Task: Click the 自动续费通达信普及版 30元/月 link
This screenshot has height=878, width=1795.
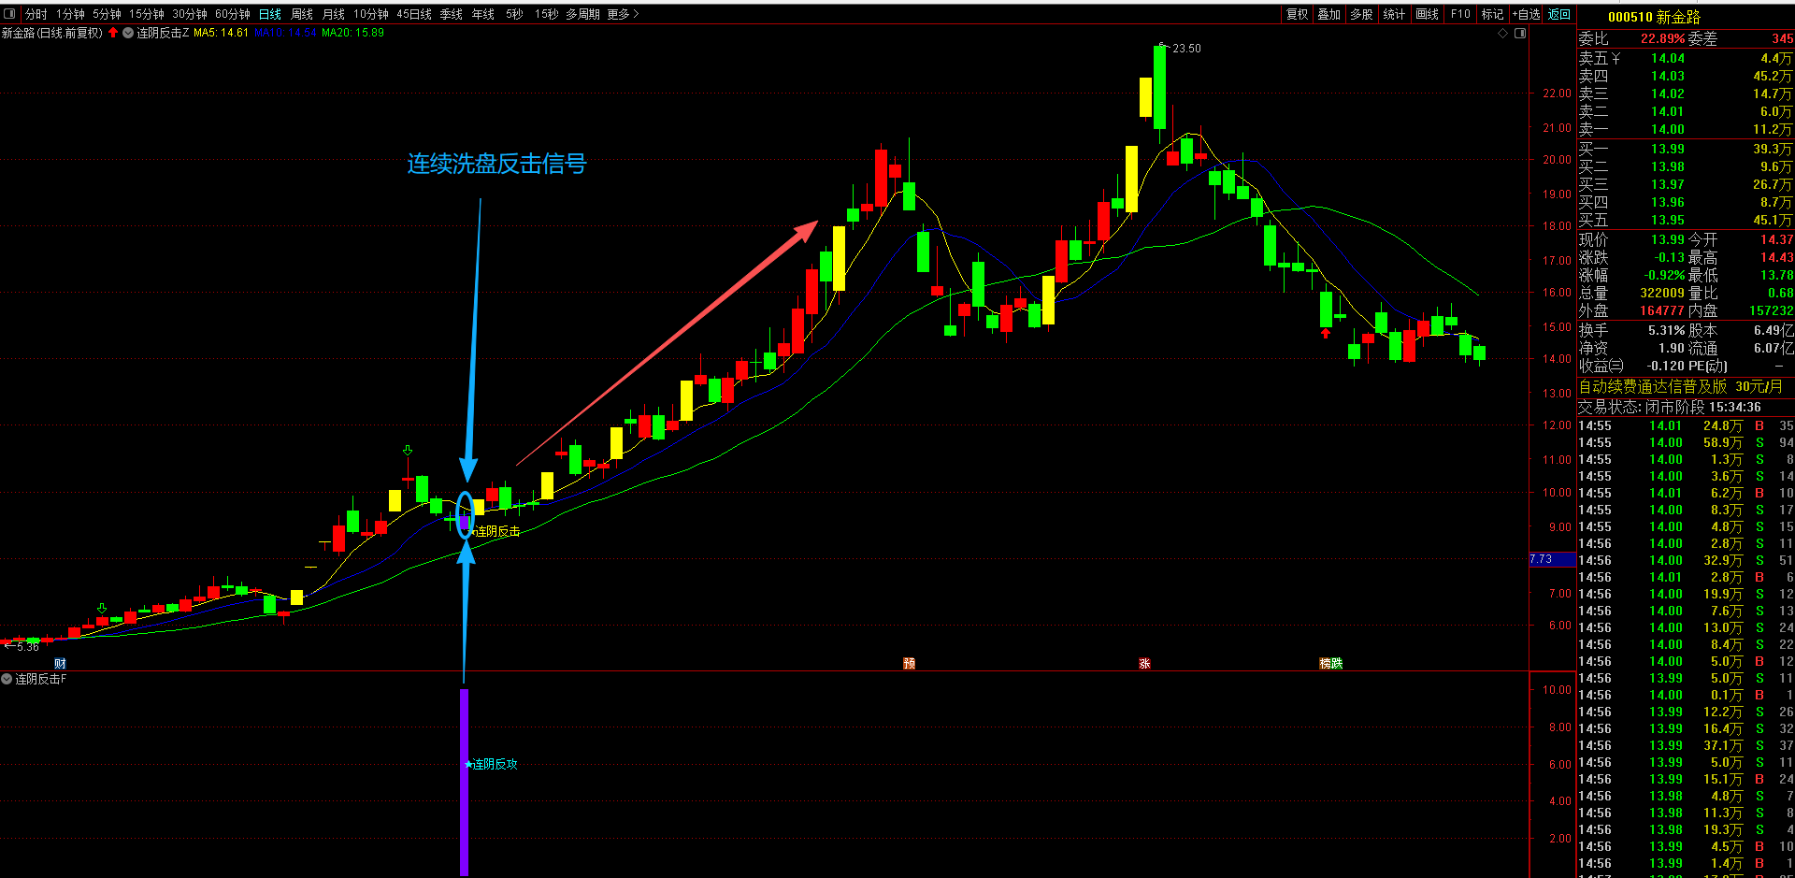Action: [1681, 386]
